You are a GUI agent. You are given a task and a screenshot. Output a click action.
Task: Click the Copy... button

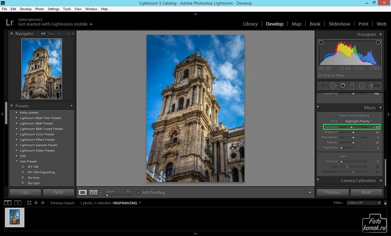pyautogui.click(x=25, y=192)
